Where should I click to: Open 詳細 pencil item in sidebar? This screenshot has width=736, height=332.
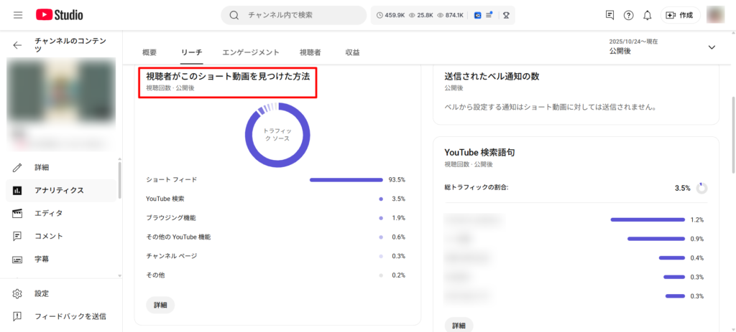coord(42,167)
